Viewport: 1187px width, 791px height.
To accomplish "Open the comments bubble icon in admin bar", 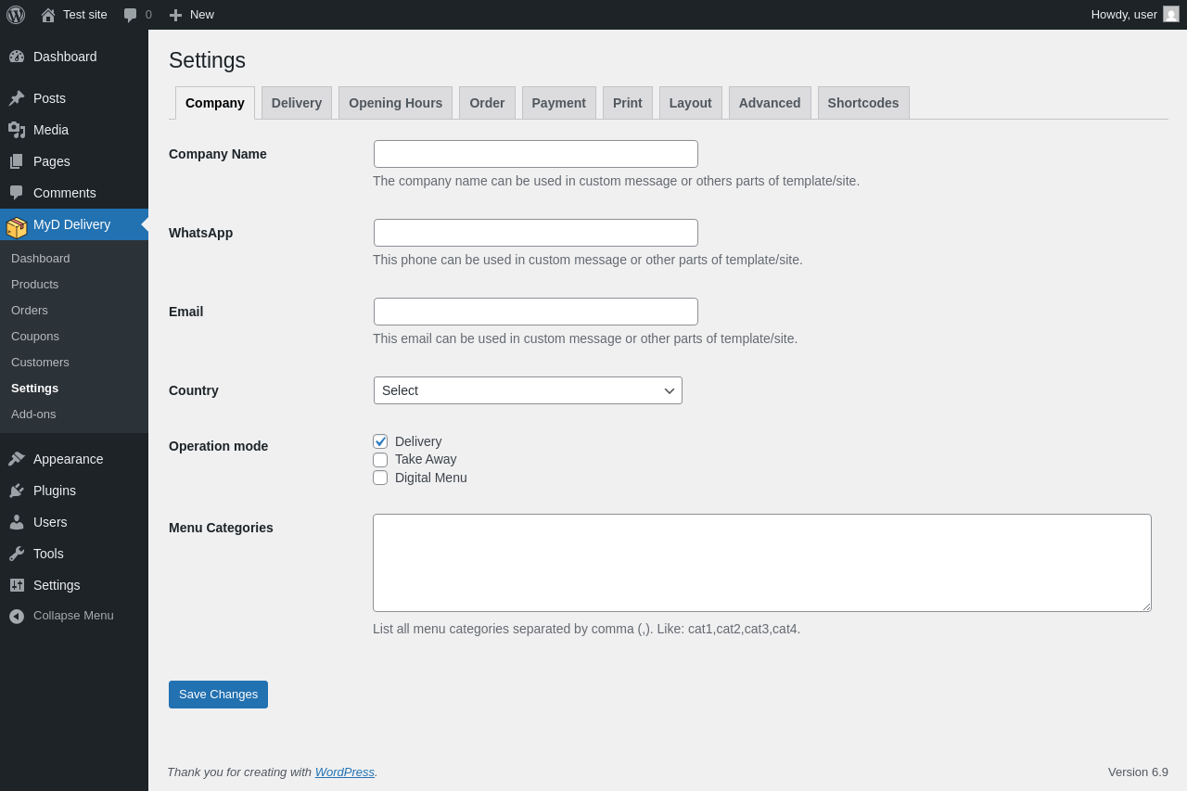I will click(x=130, y=15).
